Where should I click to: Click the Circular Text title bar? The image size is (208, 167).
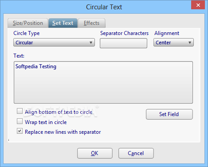click(x=104, y=7)
